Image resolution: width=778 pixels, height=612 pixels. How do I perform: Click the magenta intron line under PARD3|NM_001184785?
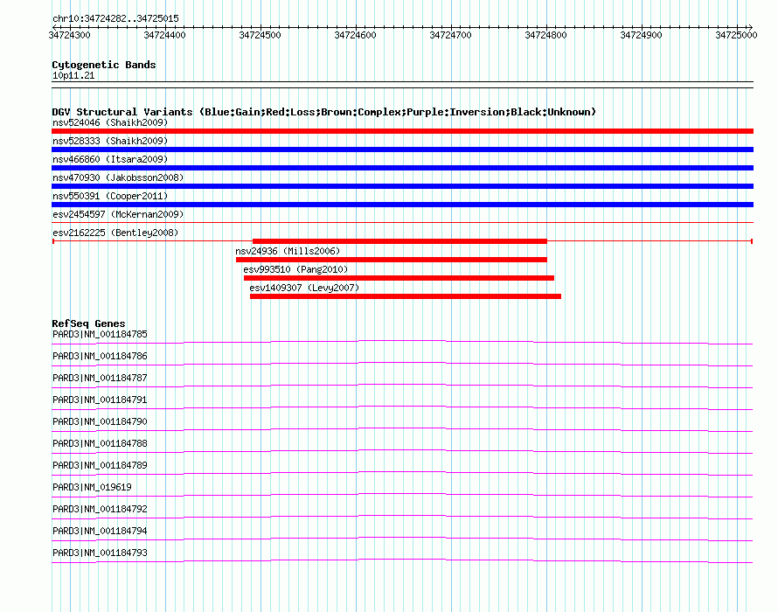click(402, 341)
